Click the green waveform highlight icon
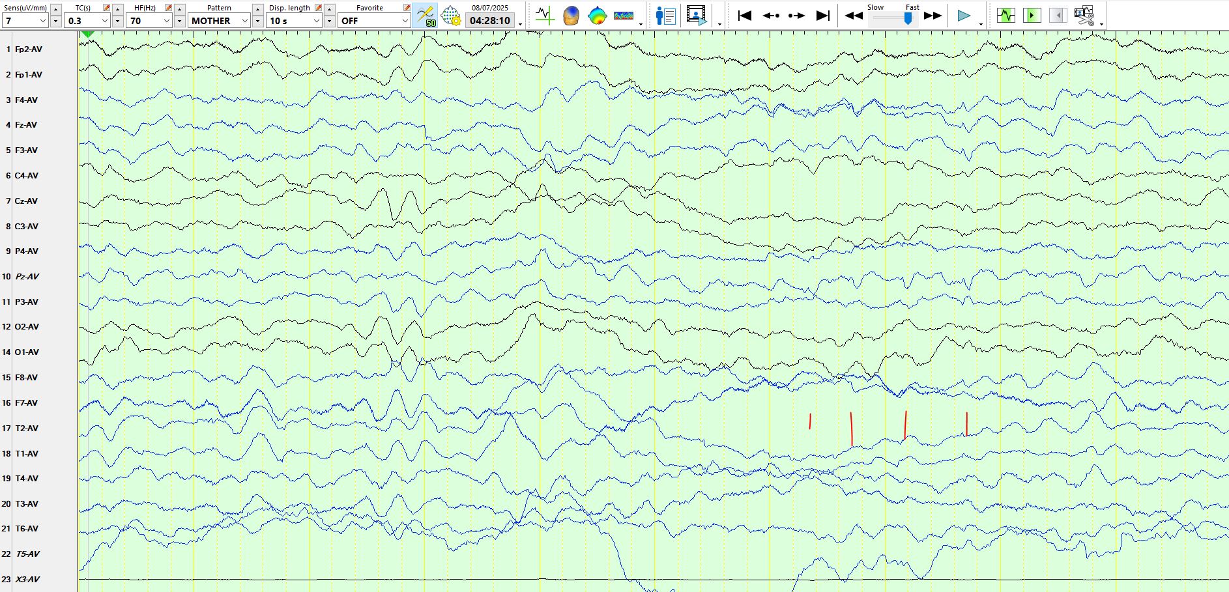Image resolution: width=1229 pixels, height=592 pixels. tap(1006, 16)
